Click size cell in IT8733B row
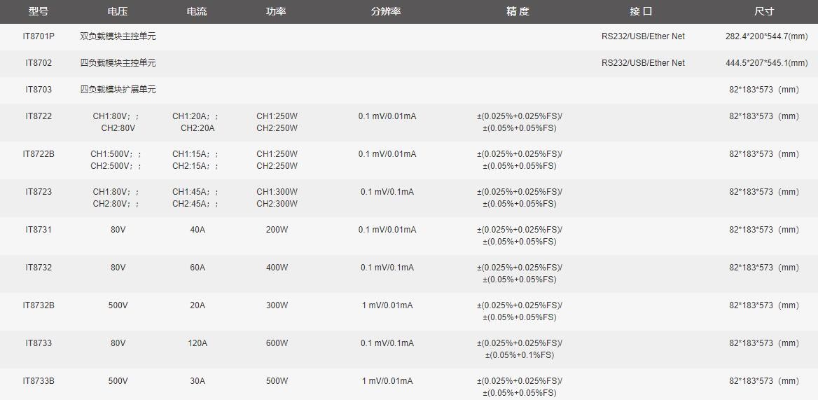The image size is (818, 400). point(764,380)
